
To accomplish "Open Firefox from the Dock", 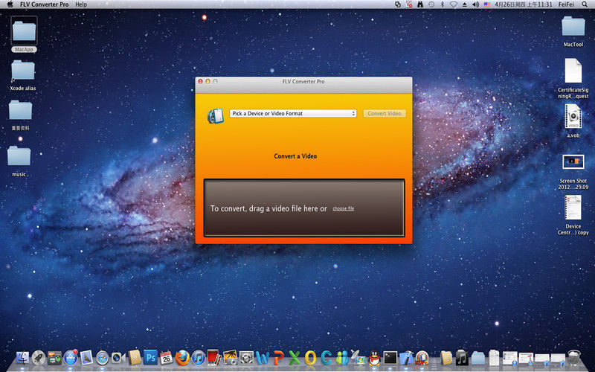I will click(182, 358).
